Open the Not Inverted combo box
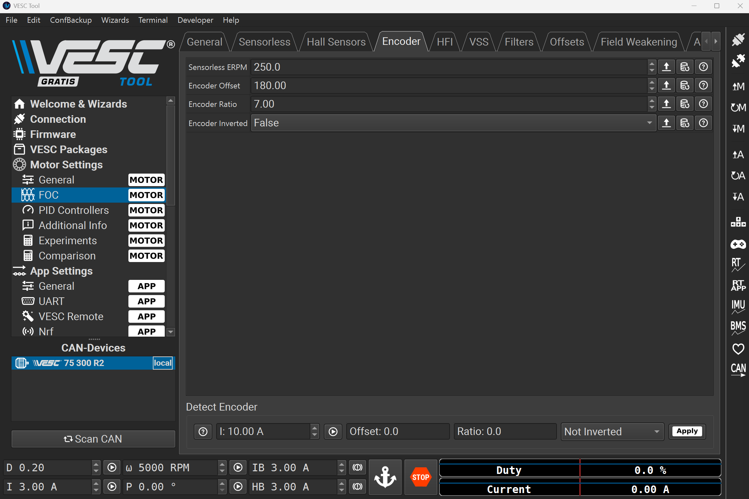Viewport: 749px width, 499px height. 612,431
